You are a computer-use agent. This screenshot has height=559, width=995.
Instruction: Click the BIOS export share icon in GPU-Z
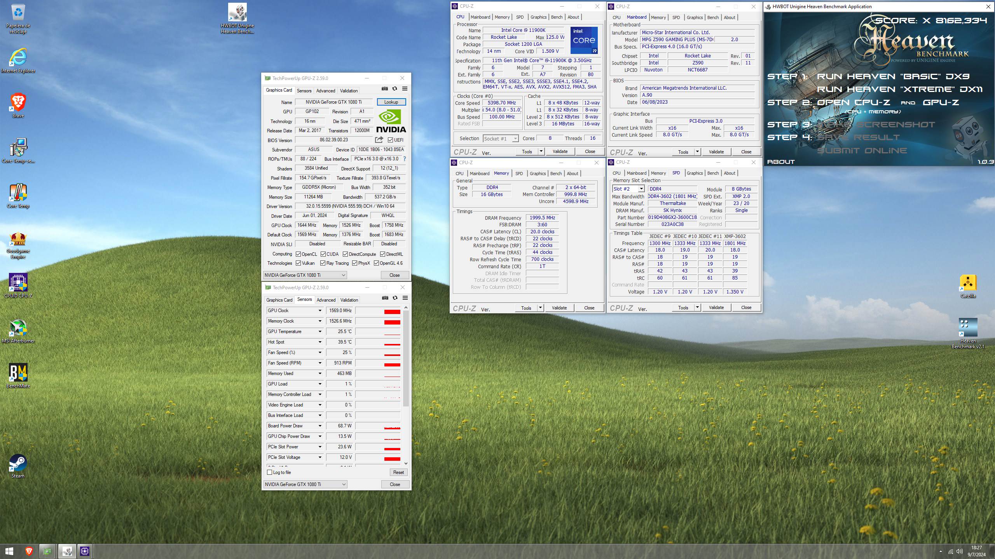(379, 140)
